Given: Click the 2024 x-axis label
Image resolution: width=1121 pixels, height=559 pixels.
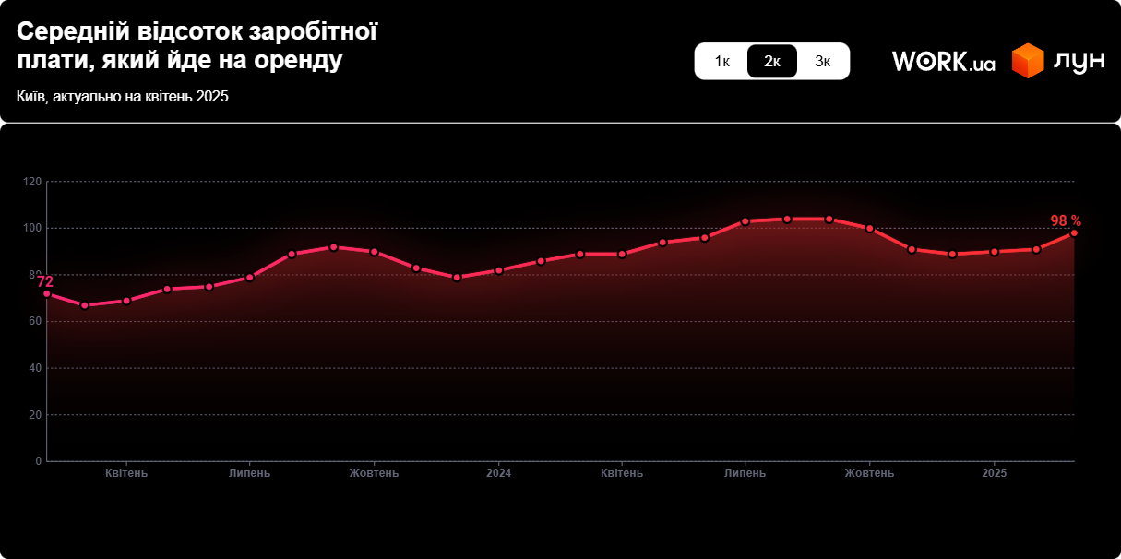Looking at the screenshot, I should 498,473.
